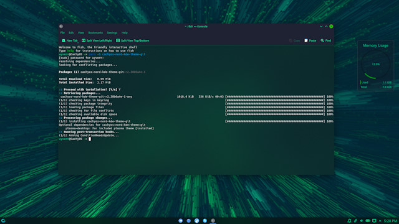Click the volume icon in system tray
The height and width of the screenshot is (224, 399).
coord(362,221)
